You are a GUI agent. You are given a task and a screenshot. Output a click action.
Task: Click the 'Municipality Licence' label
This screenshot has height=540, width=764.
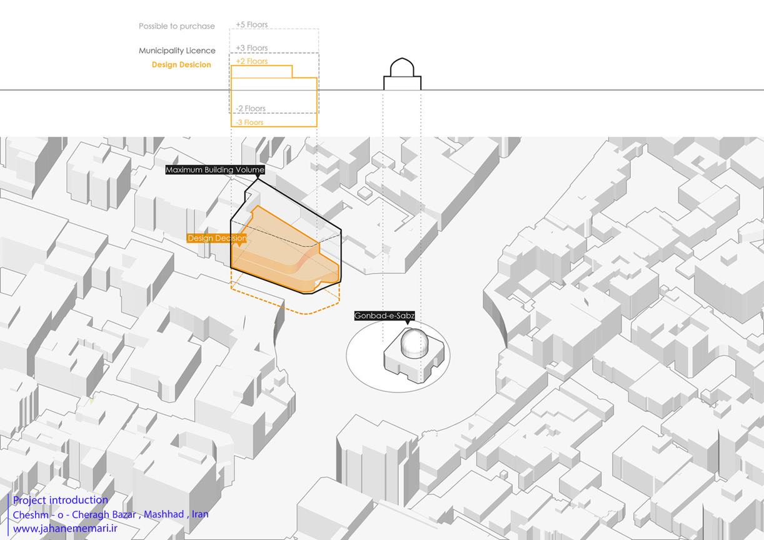point(177,51)
